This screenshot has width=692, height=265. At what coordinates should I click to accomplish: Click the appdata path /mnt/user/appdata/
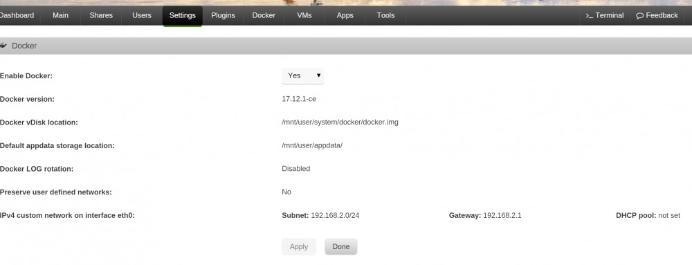312,145
